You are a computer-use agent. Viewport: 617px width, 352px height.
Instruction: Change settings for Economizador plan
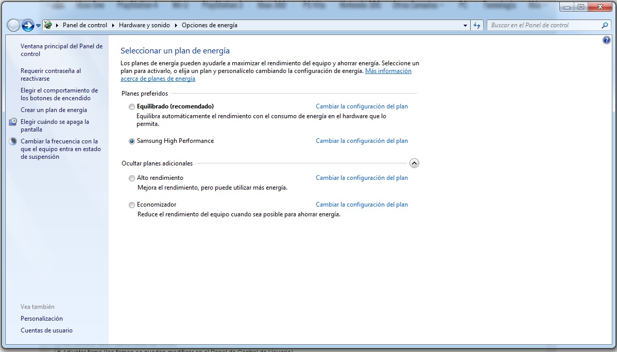pos(362,205)
